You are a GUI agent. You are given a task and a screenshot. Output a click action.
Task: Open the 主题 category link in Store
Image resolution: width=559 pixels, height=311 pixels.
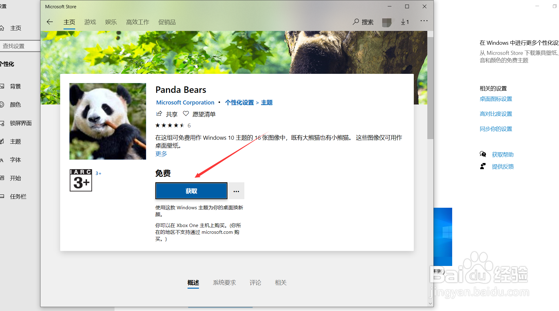(x=267, y=102)
